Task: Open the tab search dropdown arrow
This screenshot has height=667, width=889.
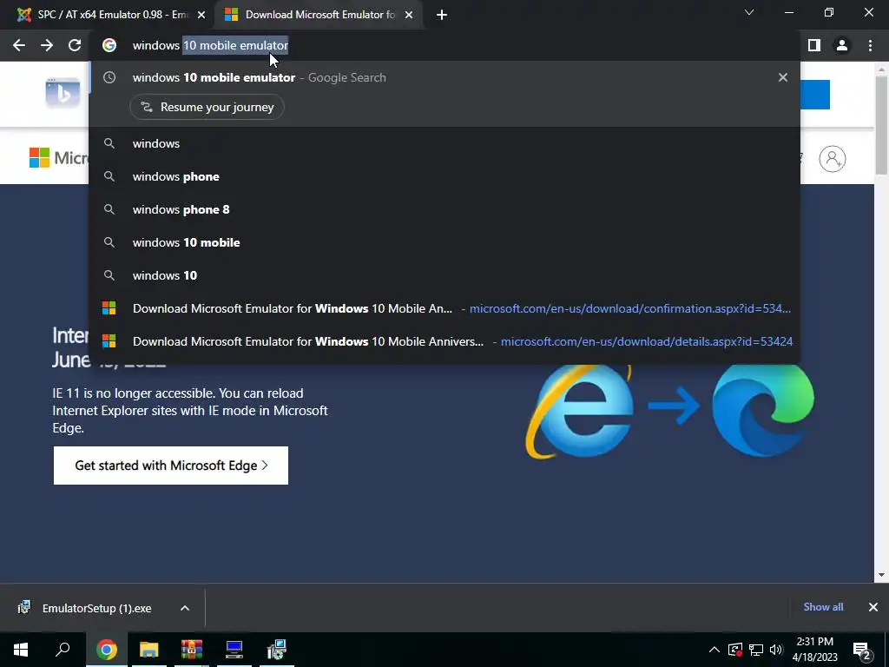Action: 749,12
